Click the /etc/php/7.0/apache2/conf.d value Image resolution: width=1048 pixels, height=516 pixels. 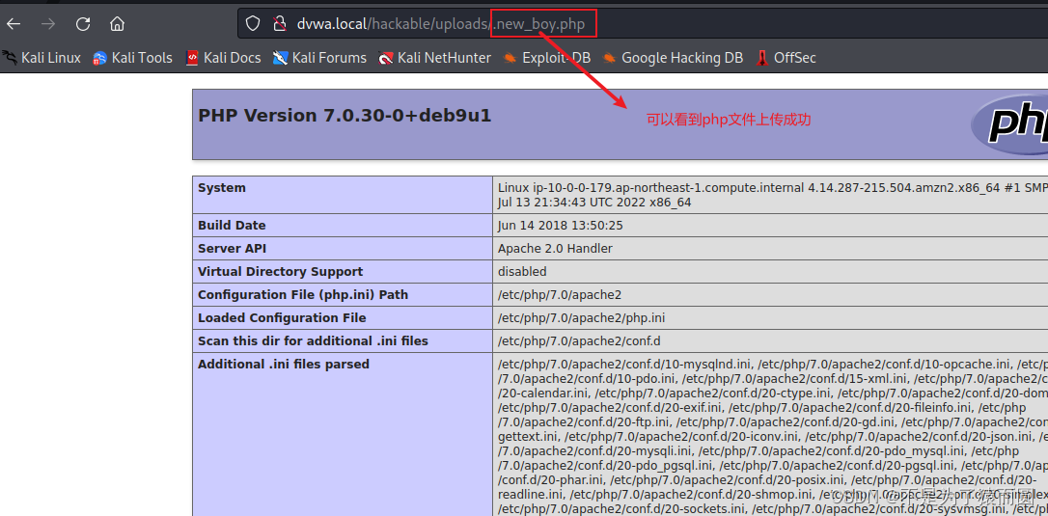click(579, 340)
